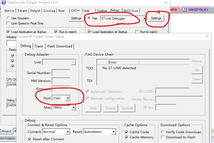
Task: Toggle right Load Application at Startup checkbox
Action: click(89, 32)
